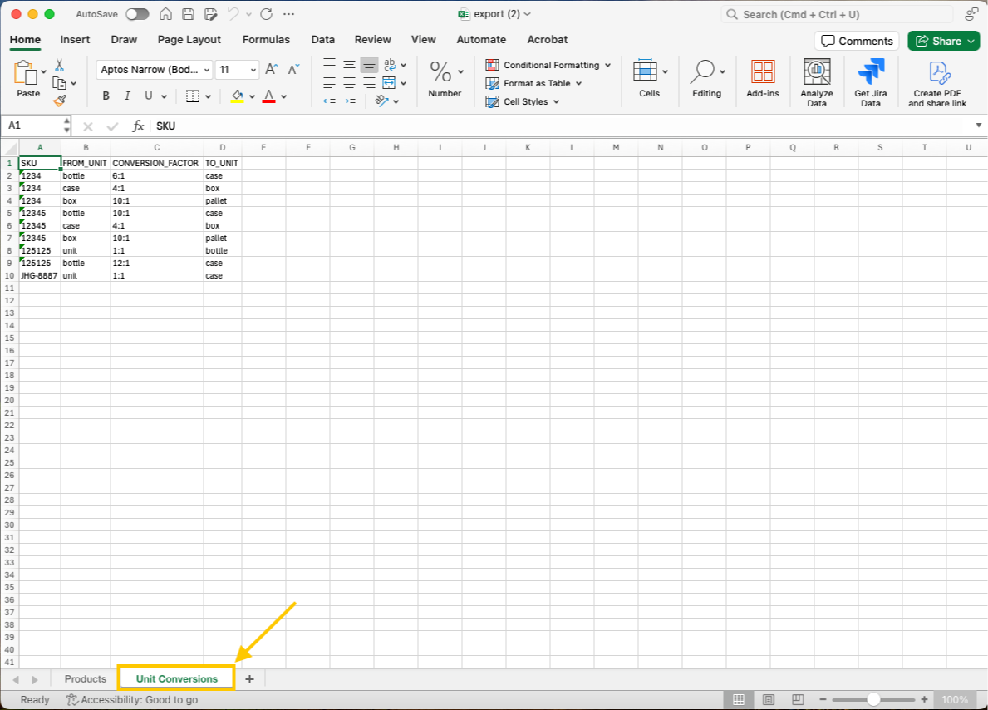
Task: Switch to Page Break Preview icon
Action: coord(798,699)
